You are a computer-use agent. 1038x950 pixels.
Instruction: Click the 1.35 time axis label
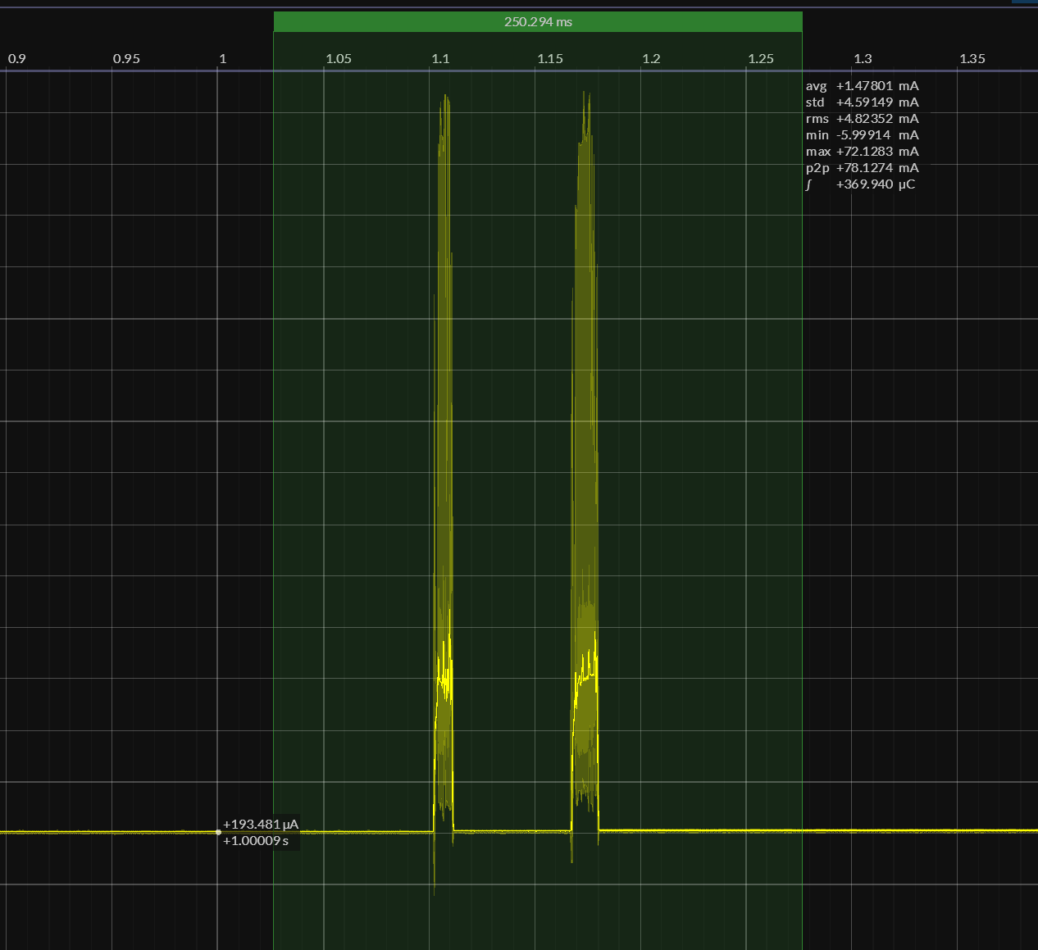click(972, 59)
